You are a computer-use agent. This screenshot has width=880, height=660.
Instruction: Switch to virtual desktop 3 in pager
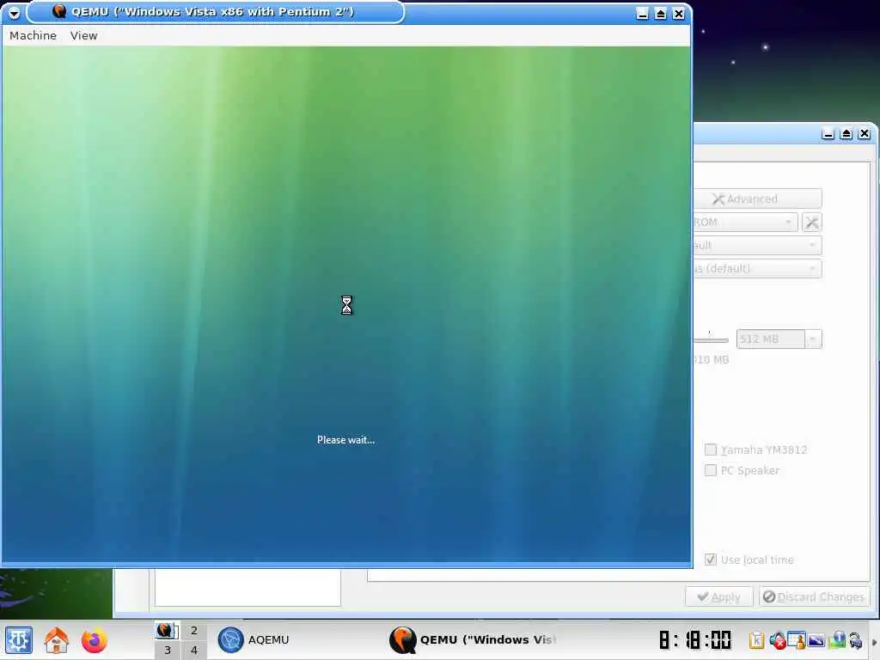(167, 650)
